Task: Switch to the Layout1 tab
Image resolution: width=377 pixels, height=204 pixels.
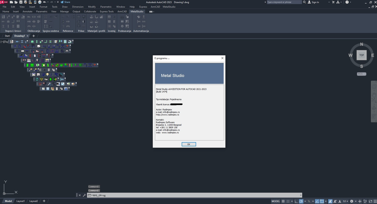Action: coord(21,201)
